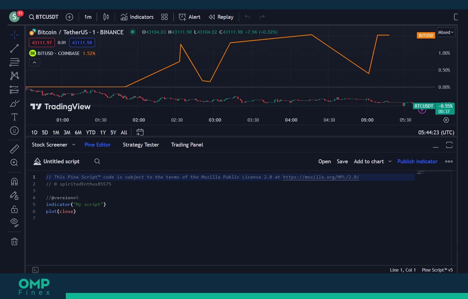468x299 pixels.
Task: Set the time range to 1Y
Action: pos(103,132)
